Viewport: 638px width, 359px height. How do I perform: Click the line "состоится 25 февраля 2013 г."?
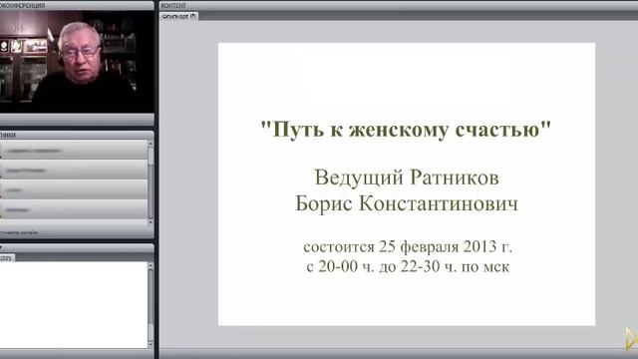pyautogui.click(x=408, y=246)
